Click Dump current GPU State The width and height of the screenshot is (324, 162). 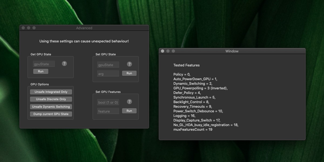coord(51,114)
